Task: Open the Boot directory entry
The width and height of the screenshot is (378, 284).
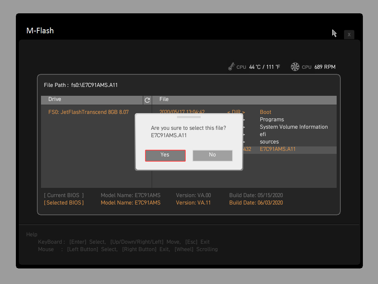Action: click(x=265, y=112)
